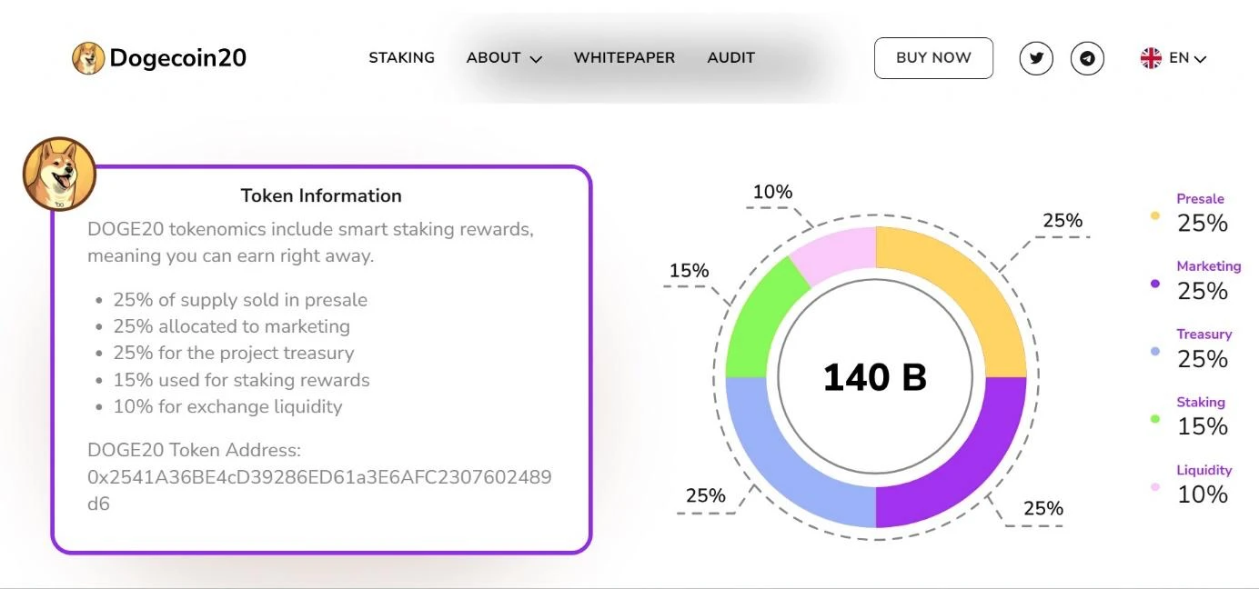Screen dimensions: 1259x589
Task: Click the pink Liquidity legend dot
Action: point(1155,486)
